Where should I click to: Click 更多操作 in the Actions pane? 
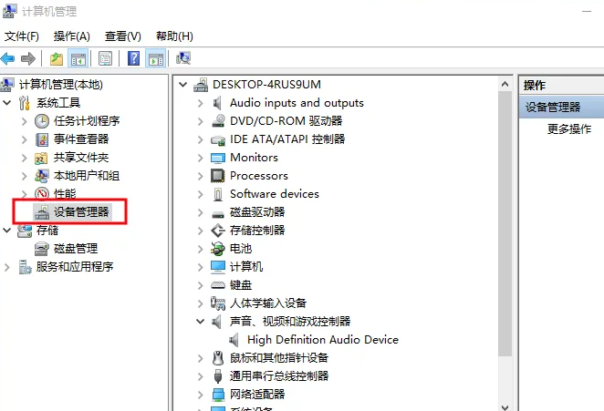569,128
